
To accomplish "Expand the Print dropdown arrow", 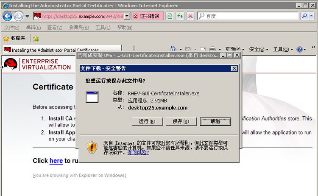I will tap(220, 49).
